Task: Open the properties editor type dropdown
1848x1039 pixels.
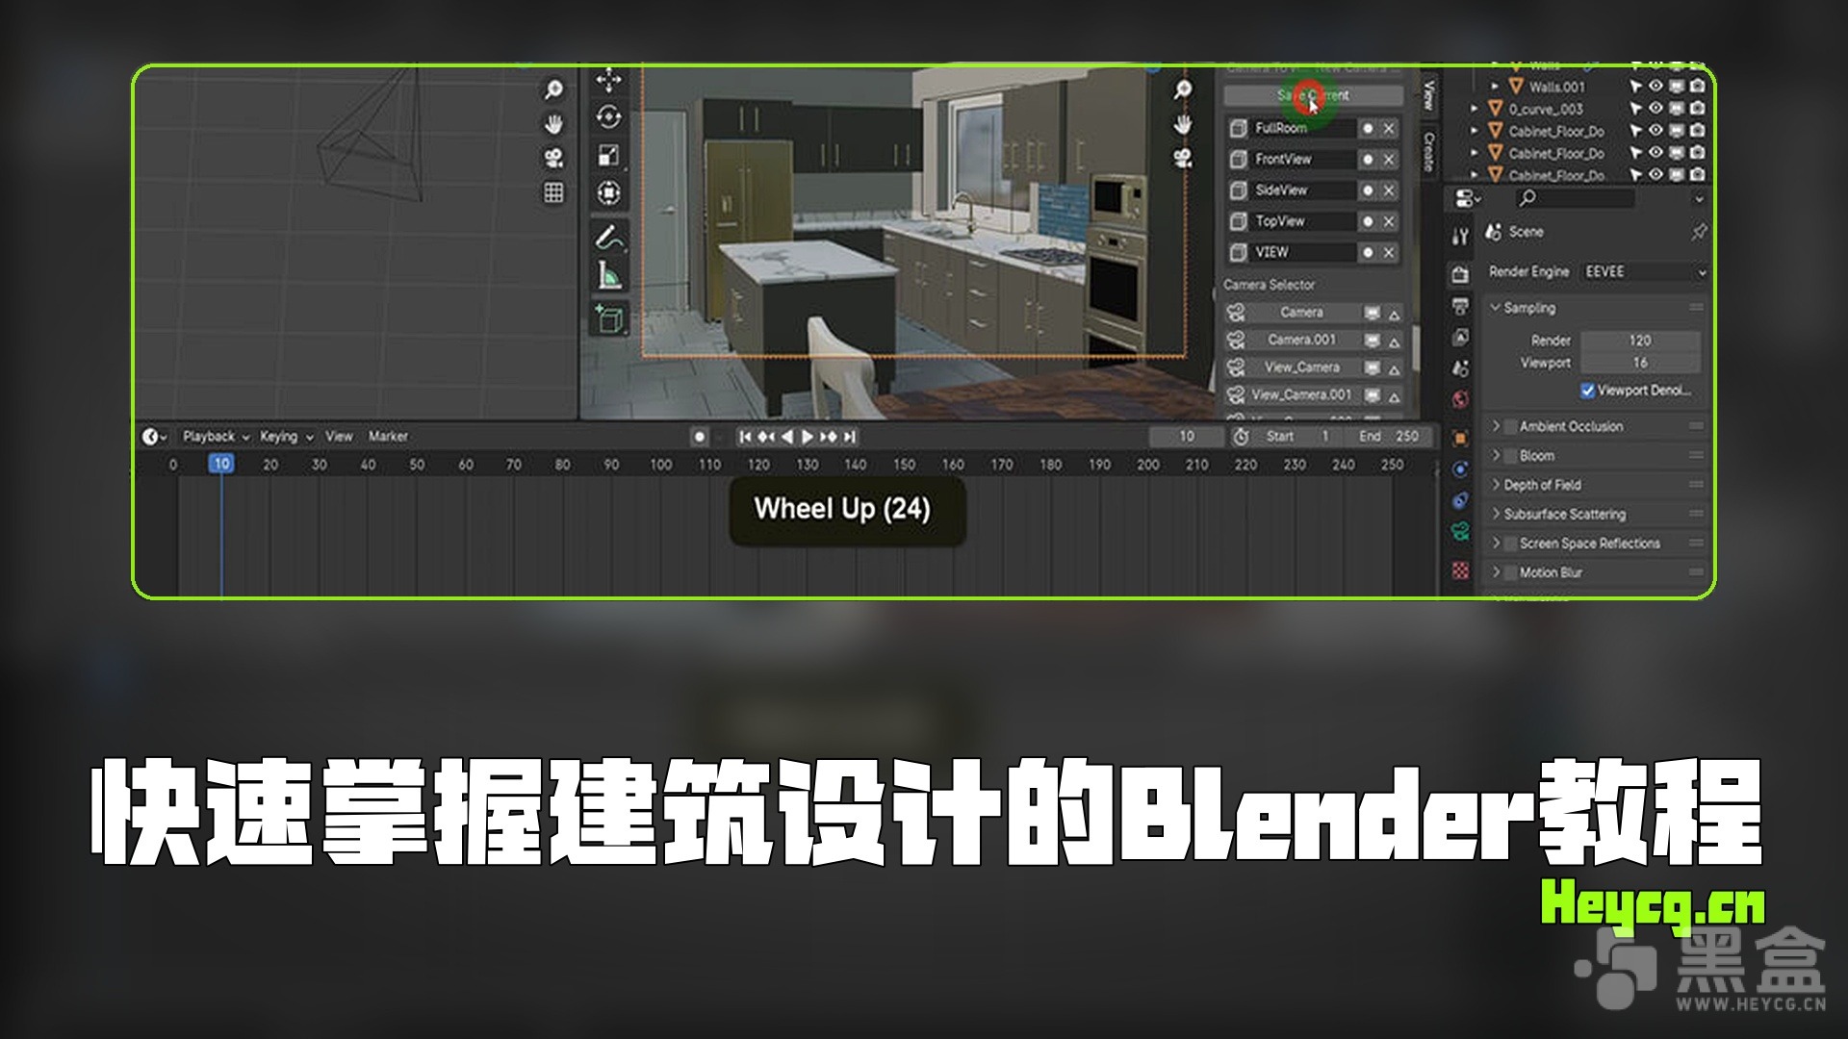Action: (x=1469, y=199)
